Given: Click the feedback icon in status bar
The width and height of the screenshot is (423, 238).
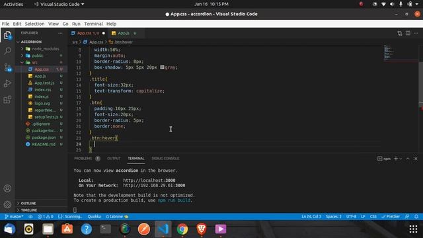Looking at the screenshot, I should point(407,216).
